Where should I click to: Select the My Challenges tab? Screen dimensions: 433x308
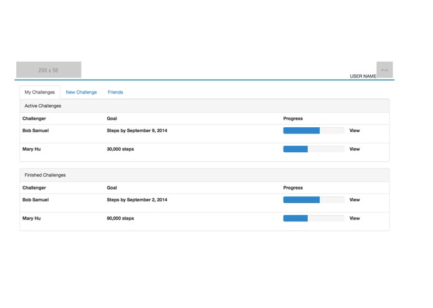click(40, 92)
